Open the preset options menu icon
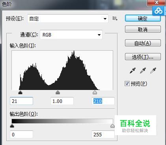 click(115, 18)
